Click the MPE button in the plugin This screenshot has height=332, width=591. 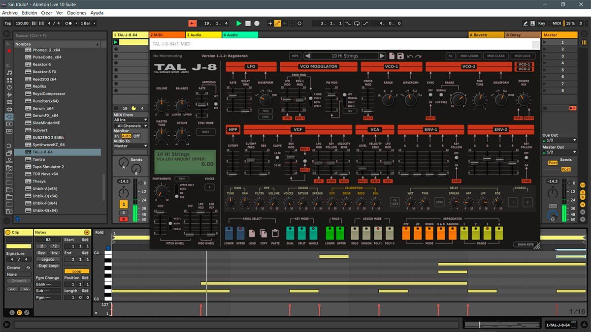tap(295, 56)
